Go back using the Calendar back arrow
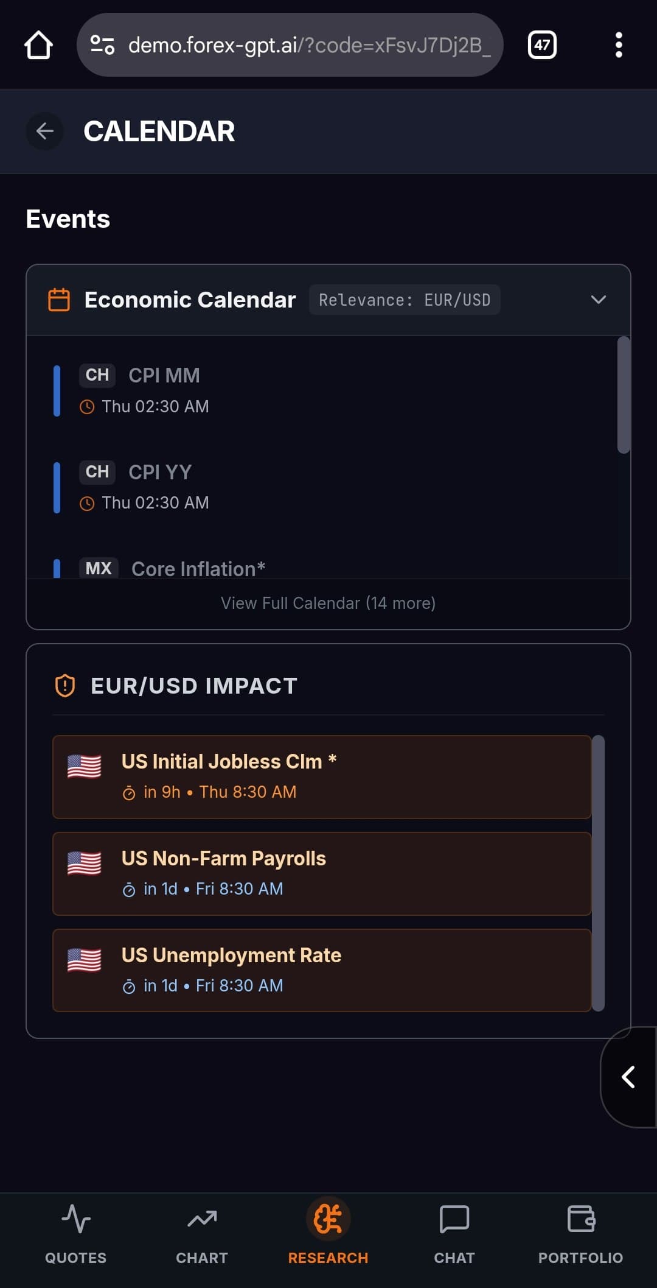657x1288 pixels. (45, 131)
